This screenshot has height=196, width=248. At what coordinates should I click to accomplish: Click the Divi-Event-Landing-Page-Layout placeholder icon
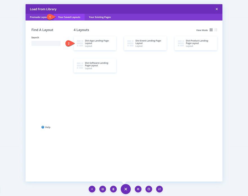coord(130,43)
